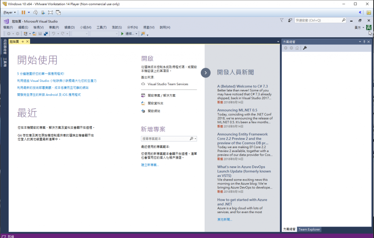The height and width of the screenshot is (238, 374).
Task: Open the VMware pause options dropdown arrow
Action: pos(29,12)
